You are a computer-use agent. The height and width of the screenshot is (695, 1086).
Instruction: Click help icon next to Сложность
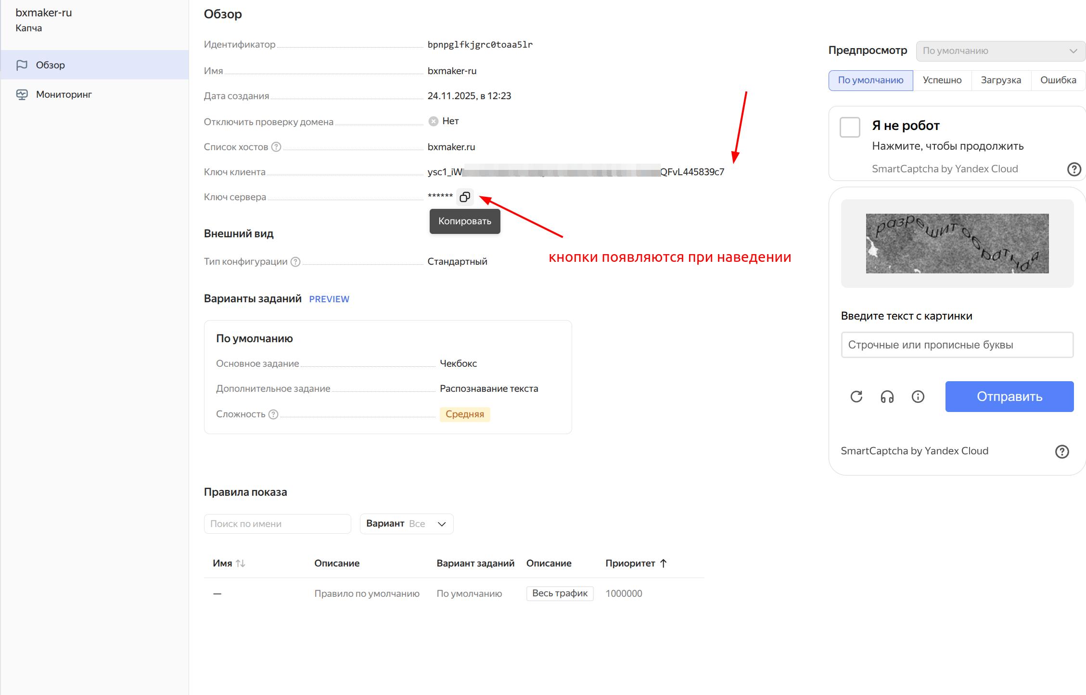point(273,414)
